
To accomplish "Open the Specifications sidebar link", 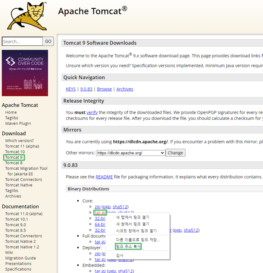I will (18, 269).
